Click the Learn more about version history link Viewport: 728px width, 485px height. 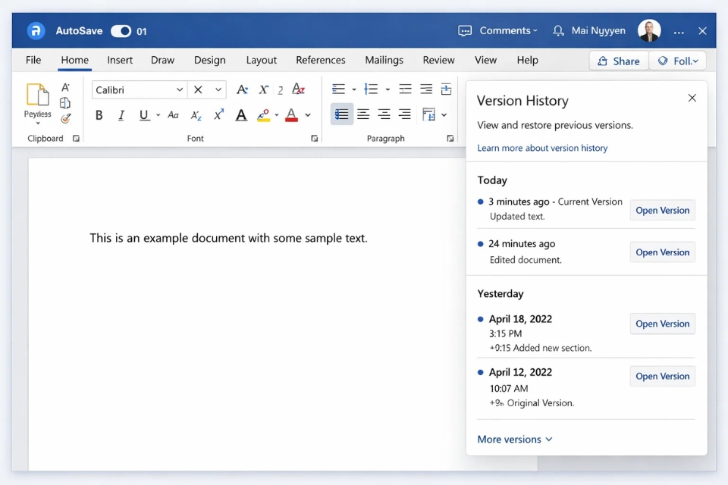[542, 148]
